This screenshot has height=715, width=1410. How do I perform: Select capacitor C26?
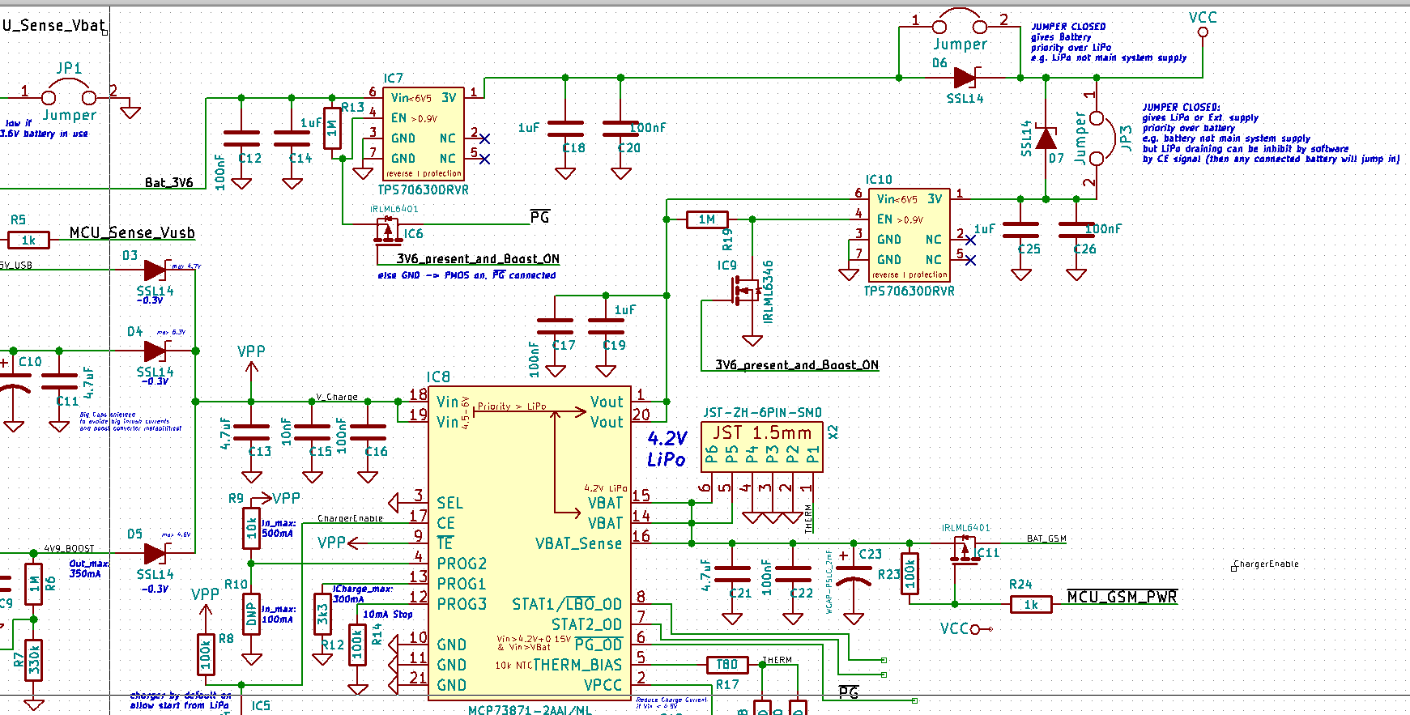[1076, 230]
